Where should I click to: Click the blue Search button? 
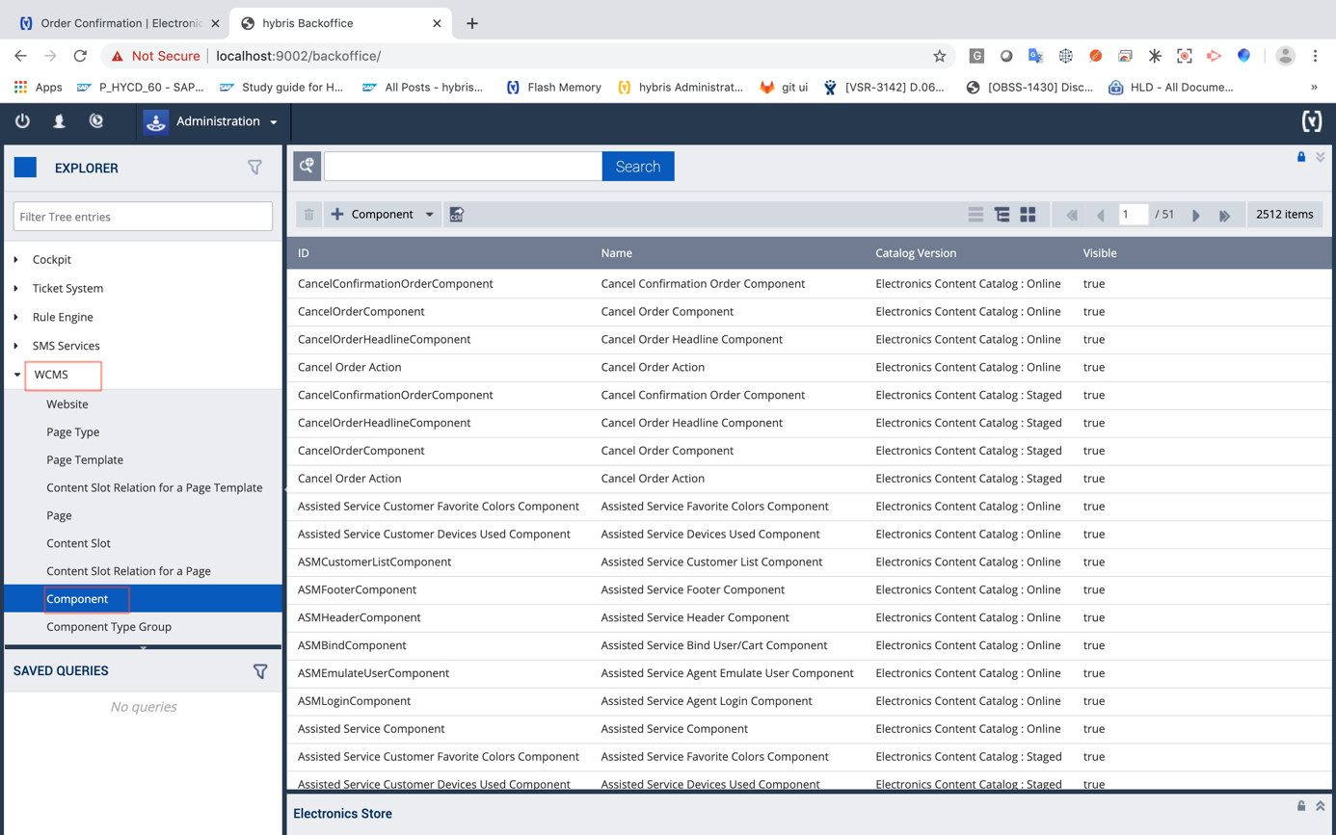[x=637, y=167]
